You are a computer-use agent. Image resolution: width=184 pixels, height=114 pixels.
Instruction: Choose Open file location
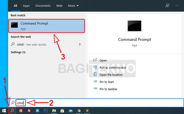111,75
